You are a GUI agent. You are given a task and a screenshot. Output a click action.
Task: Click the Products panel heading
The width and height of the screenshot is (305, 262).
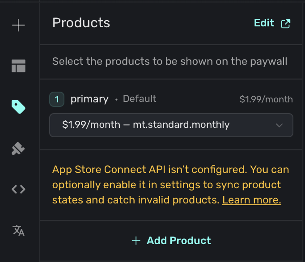click(x=81, y=23)
